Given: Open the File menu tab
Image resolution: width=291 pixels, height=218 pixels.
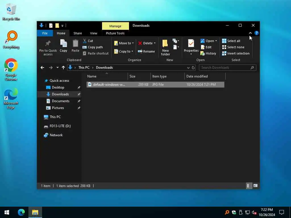Looking at the screenshot, I should tap(45, 33).
